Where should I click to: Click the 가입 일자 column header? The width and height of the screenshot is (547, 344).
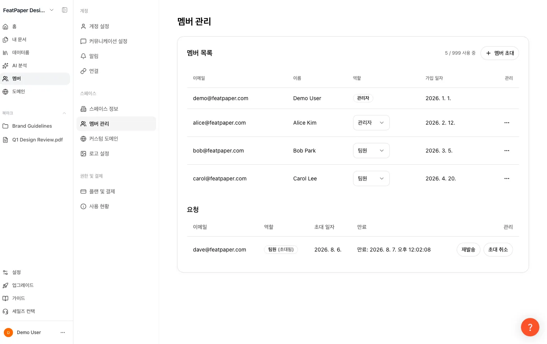(x=434, y=78)
